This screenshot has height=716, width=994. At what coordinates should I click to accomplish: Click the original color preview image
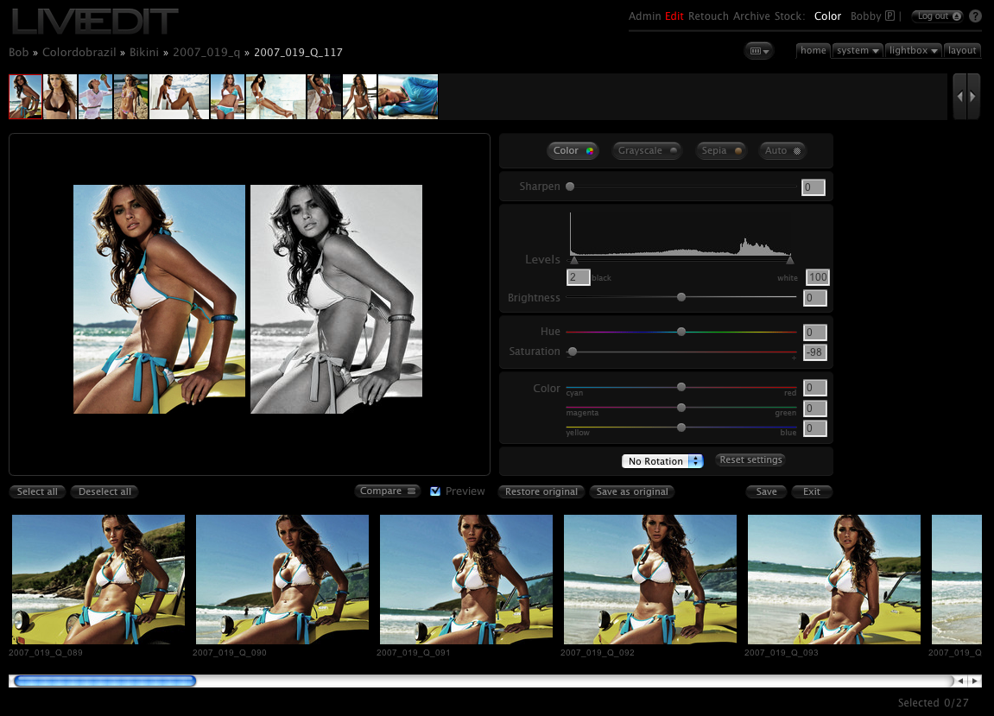pyautogui.click(x=159, y=300)
